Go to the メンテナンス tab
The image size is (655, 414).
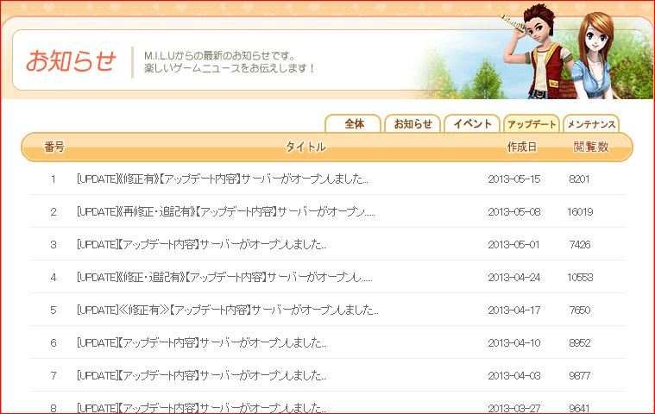(x=591, y=124)
